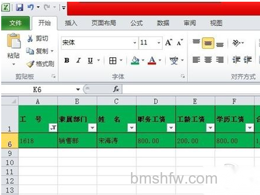Open the 学历工资 filter dropdown
The width and height of the screenshot is (260, 195).
250,128
